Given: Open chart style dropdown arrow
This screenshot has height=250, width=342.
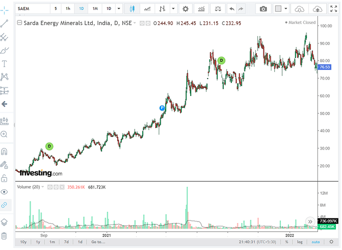Looking at the screenshot, I should [173, 8].
